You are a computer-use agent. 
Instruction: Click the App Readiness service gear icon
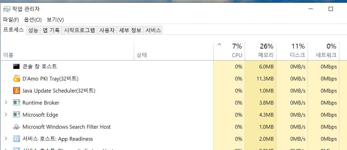point(17,139)
